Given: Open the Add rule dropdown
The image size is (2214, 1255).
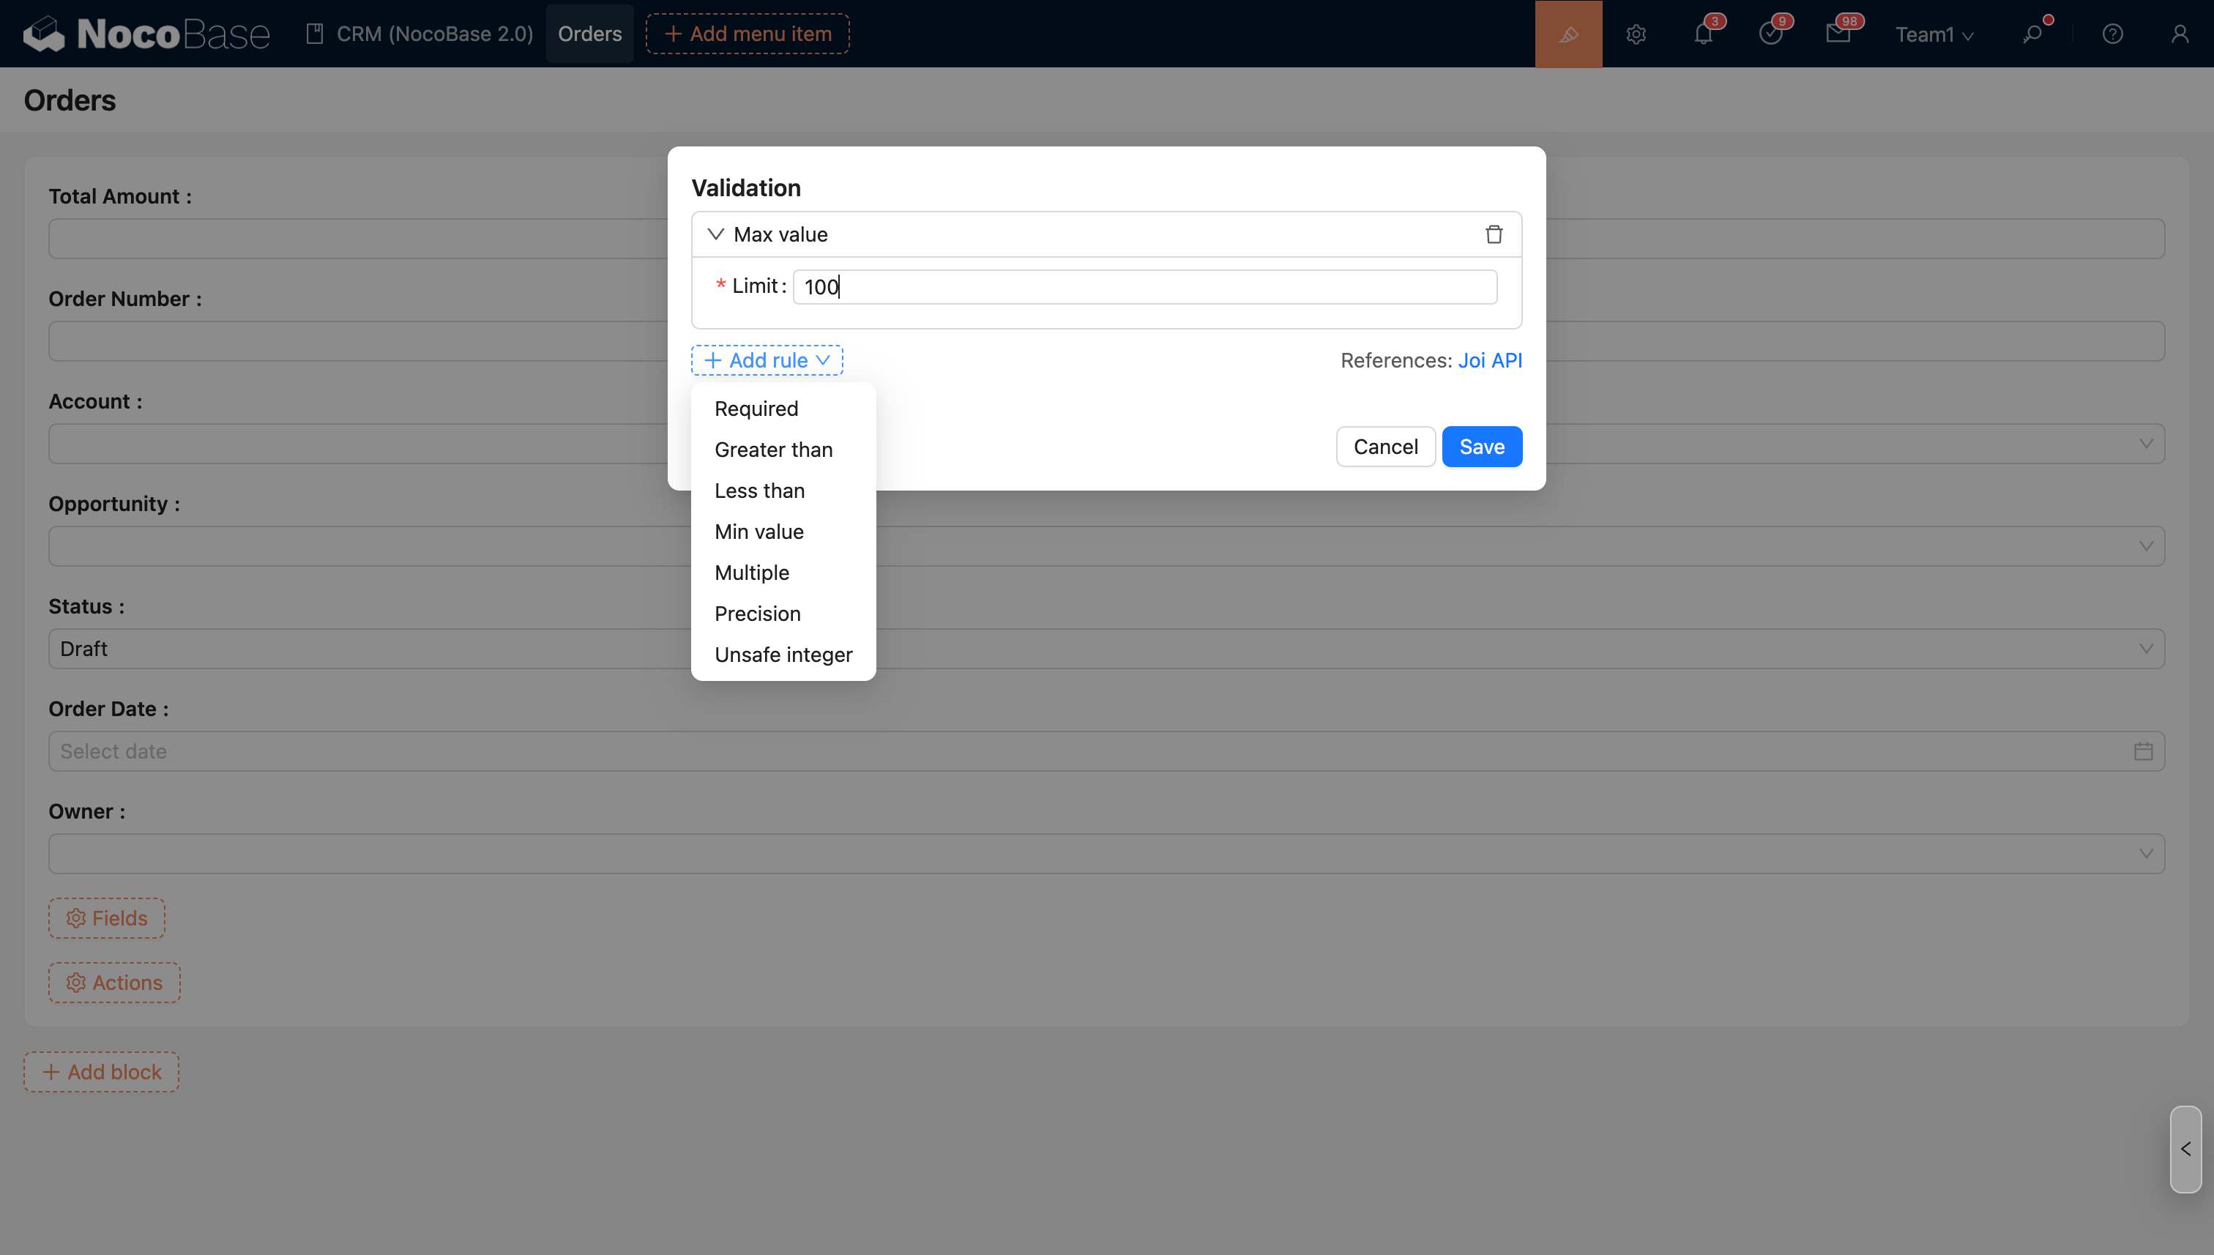Looking at the screenshot, I should coord(766,360).
